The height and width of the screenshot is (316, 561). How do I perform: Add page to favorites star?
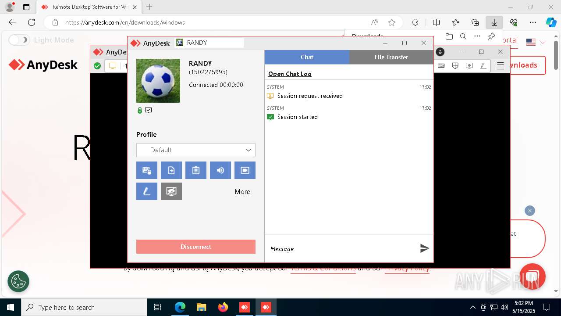[x=392, y=22]
